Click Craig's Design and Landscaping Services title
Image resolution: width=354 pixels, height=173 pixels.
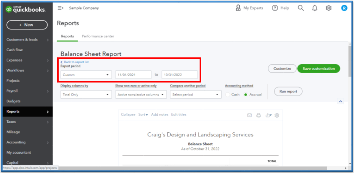point(200,135)
